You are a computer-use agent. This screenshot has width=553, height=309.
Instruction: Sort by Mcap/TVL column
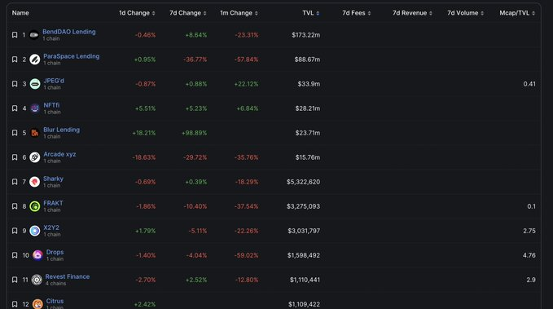[517, 13]
